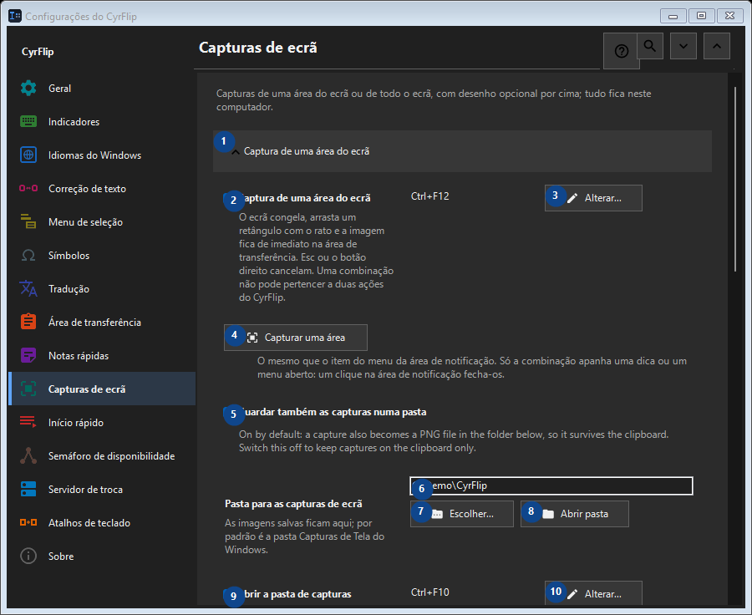Open the Tradução translate icon
Image resolution: width=752 pixels, height=615 pixels.
28,289
